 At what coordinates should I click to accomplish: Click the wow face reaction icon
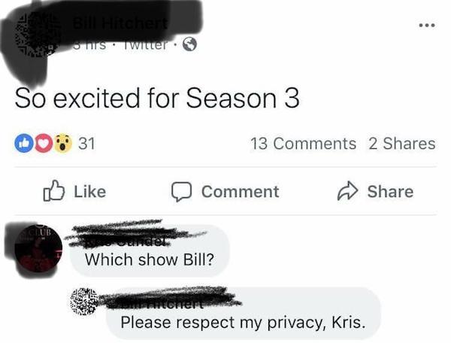click(63, 143)
